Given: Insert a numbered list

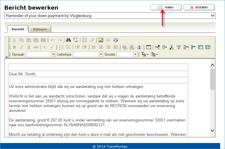Looking at the screenshot, I should coord(61,47).
